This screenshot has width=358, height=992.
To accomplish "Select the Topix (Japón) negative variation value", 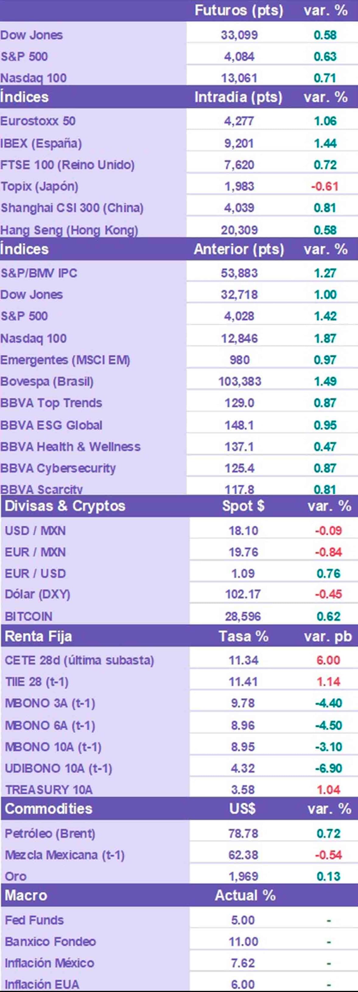I will [x=325, y=186].
